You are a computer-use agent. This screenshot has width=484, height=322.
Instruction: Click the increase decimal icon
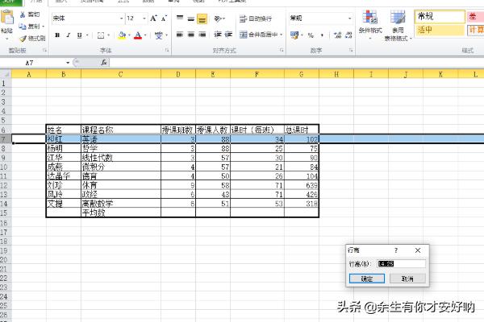click(x=338, y=35)
